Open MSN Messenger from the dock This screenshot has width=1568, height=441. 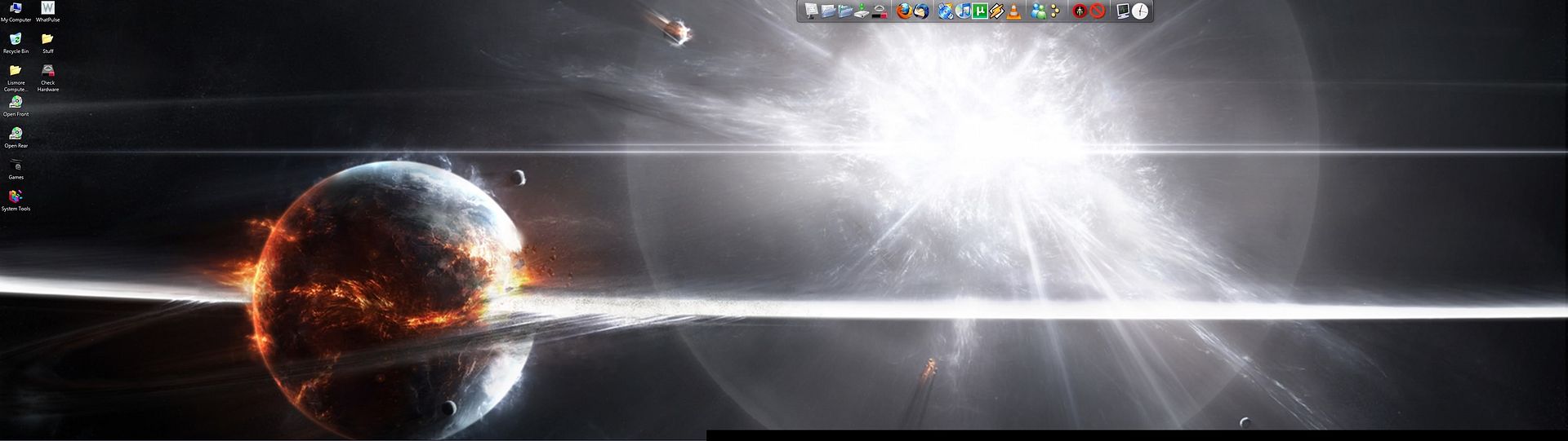(x=1039, y=11)
